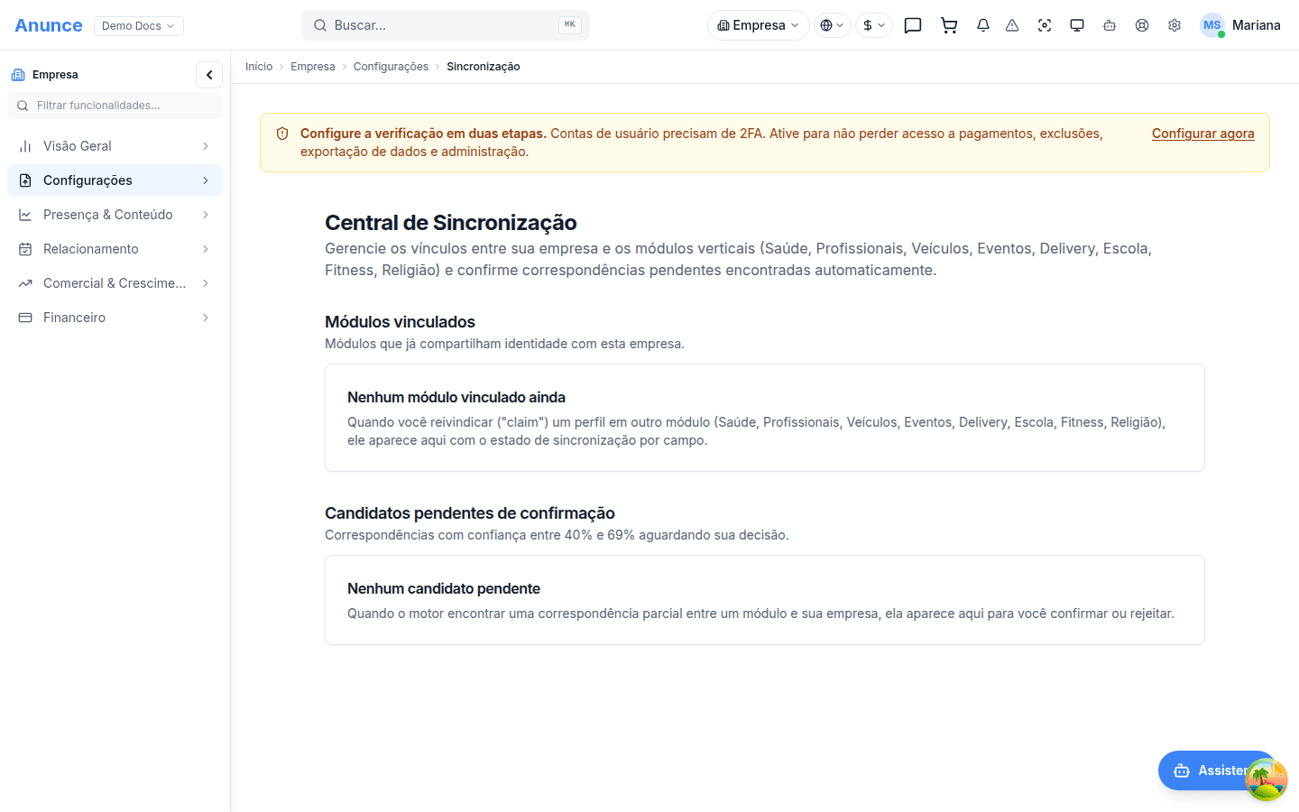The width and height of the screenshot is (1299, 812).
Task: Expand the Configurações chevron
Action: click(x=206, y=180)
